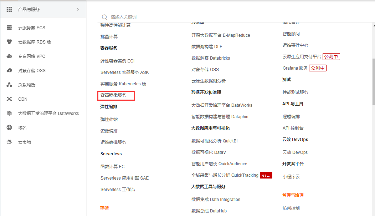Select 对象存储 OSS in left sidebar
This screenshot has height=216, width=375.
(x=32, y=70)
